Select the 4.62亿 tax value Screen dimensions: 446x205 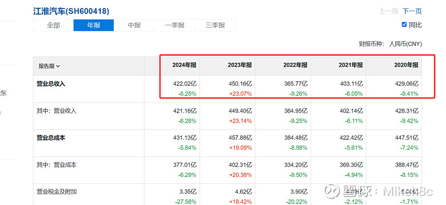244,192
